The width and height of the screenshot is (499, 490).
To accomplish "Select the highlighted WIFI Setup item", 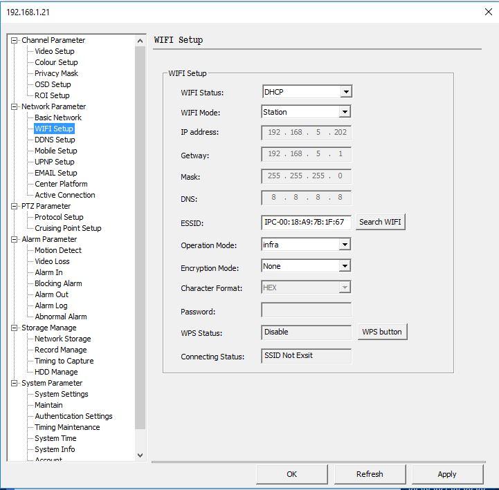I will 54,129.
